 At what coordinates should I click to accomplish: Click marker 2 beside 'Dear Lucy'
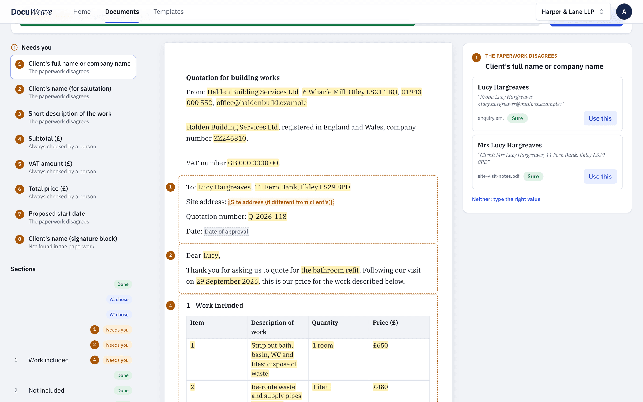pos(171,255)
